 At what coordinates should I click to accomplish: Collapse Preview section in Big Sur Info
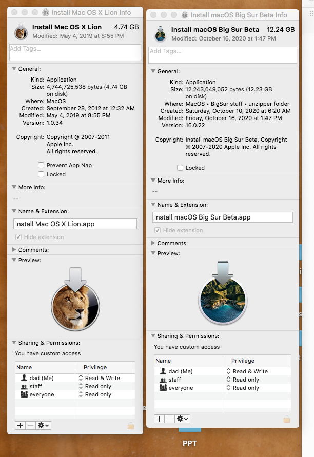[x=153, y=253]
